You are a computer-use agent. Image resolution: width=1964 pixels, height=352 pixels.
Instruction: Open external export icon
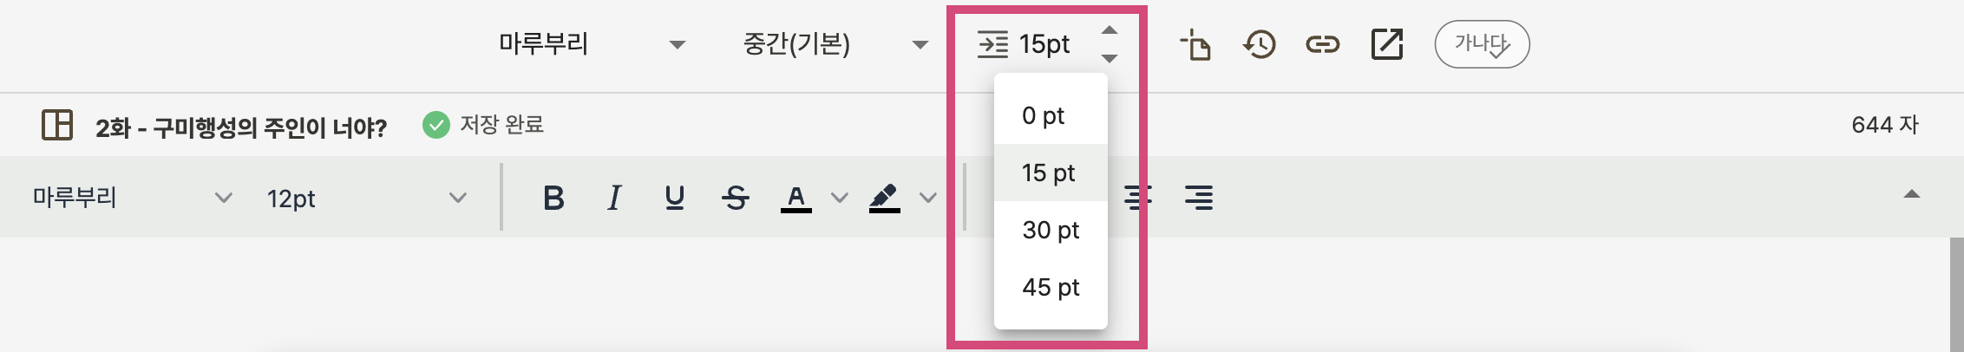coord(1386,44)
